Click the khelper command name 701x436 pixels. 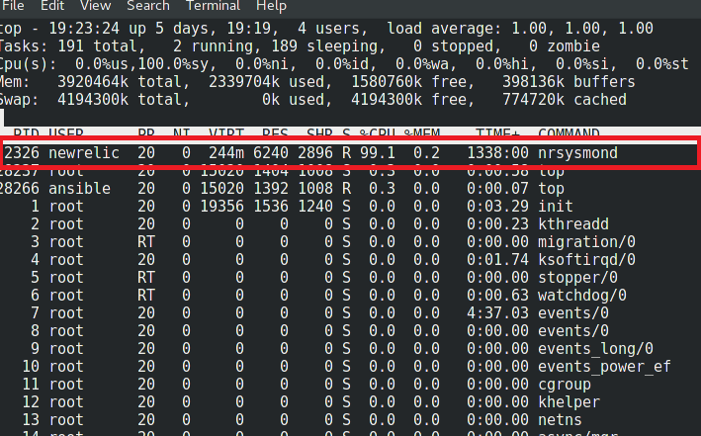[569, 402]
